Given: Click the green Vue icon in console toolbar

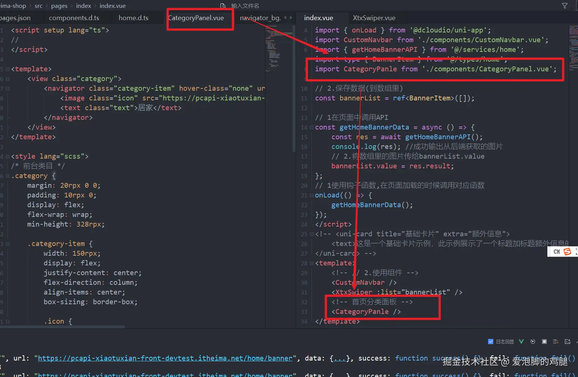Looking at the screenshot, I should [521, 342].
